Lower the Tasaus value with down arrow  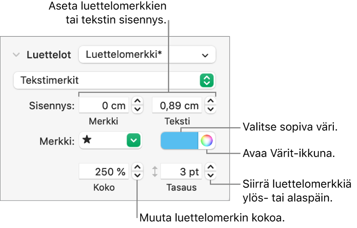click(x=210, y=175)
